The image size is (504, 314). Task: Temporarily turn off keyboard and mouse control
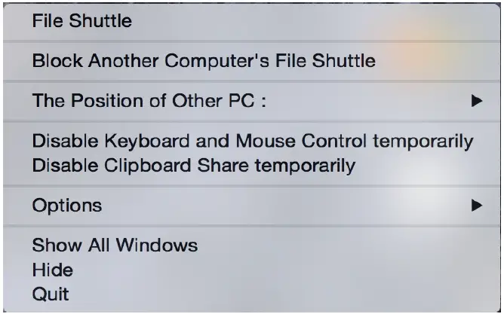[x=252, y=141]
